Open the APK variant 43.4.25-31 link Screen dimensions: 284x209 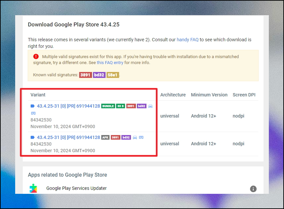click(x=69, y=137)
